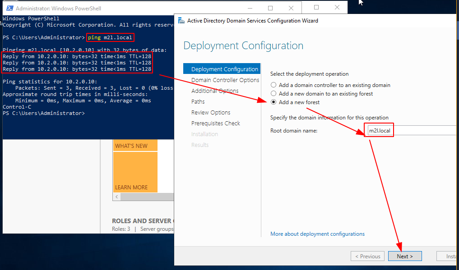Open the Paths step
Viewport: 459px width, 270px height.
198,101
